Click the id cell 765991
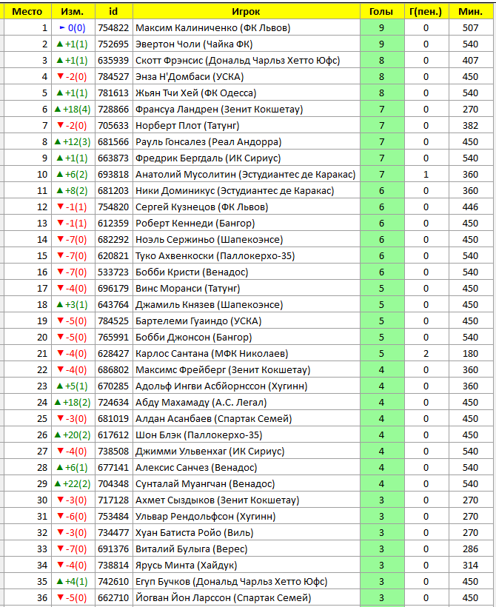The image size is (496, 607). click(x=114, y=337)
